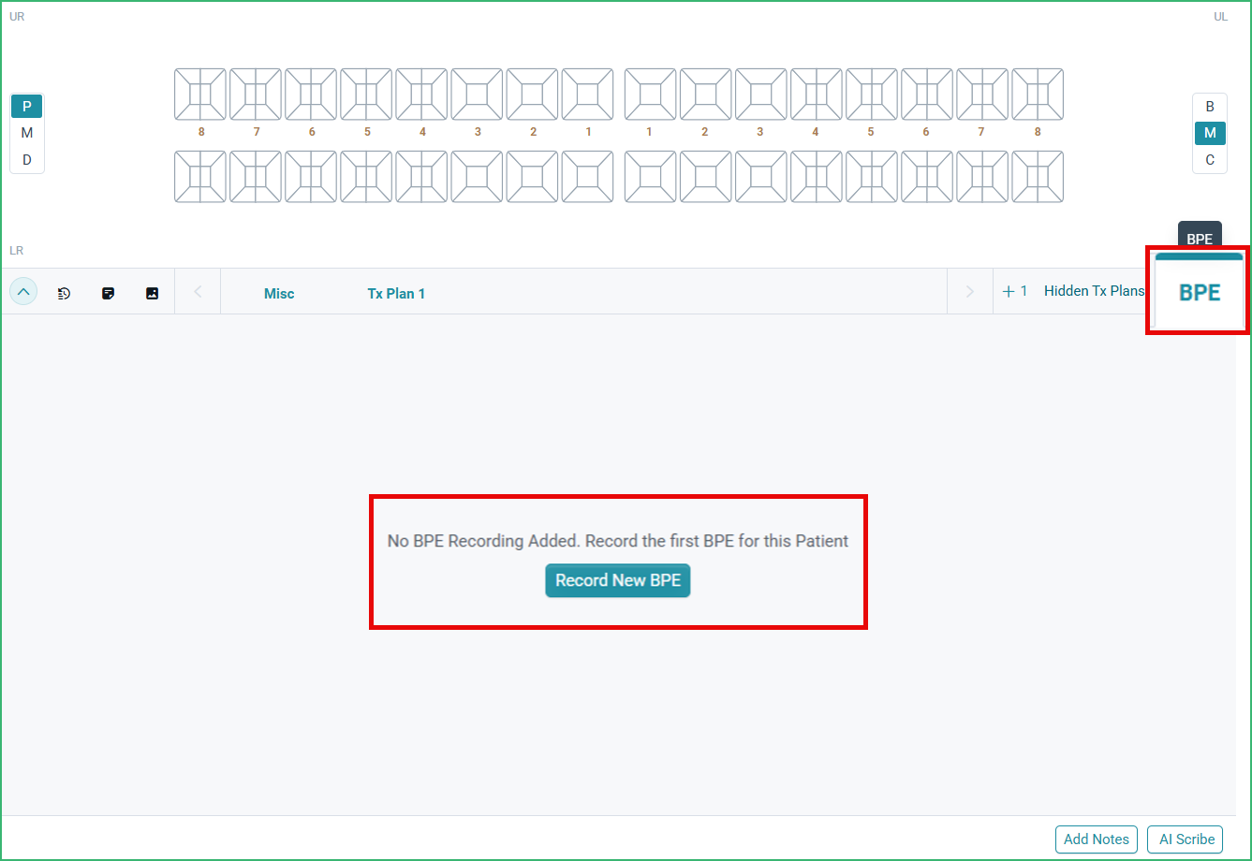Open the Hidden Tx Plans link

(x=1093, y=291)
